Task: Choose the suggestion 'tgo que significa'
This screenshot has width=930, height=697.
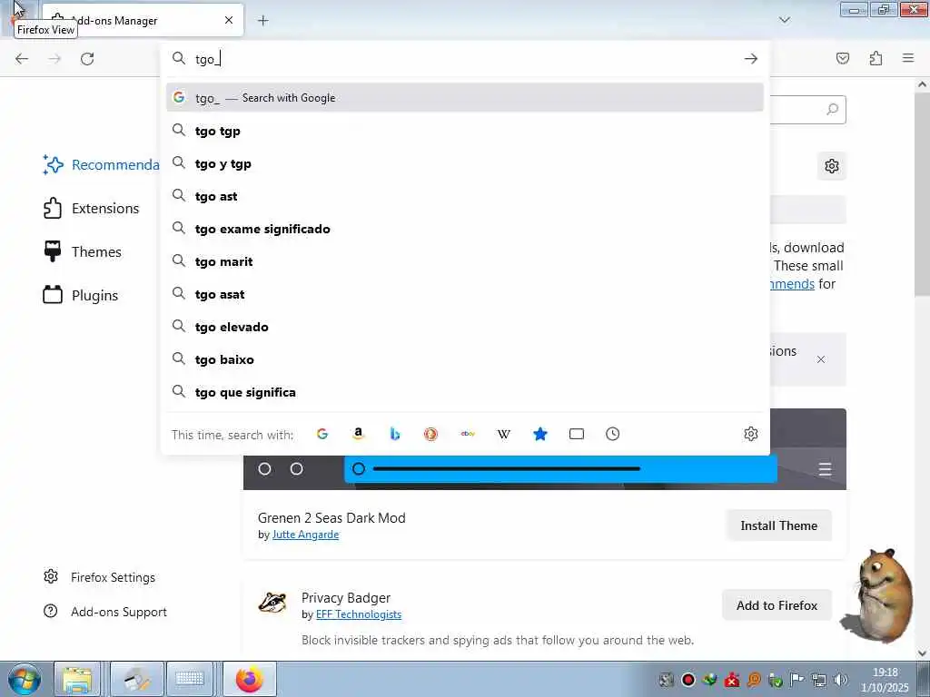Action: pyautogui.click(x=465, y=392)
